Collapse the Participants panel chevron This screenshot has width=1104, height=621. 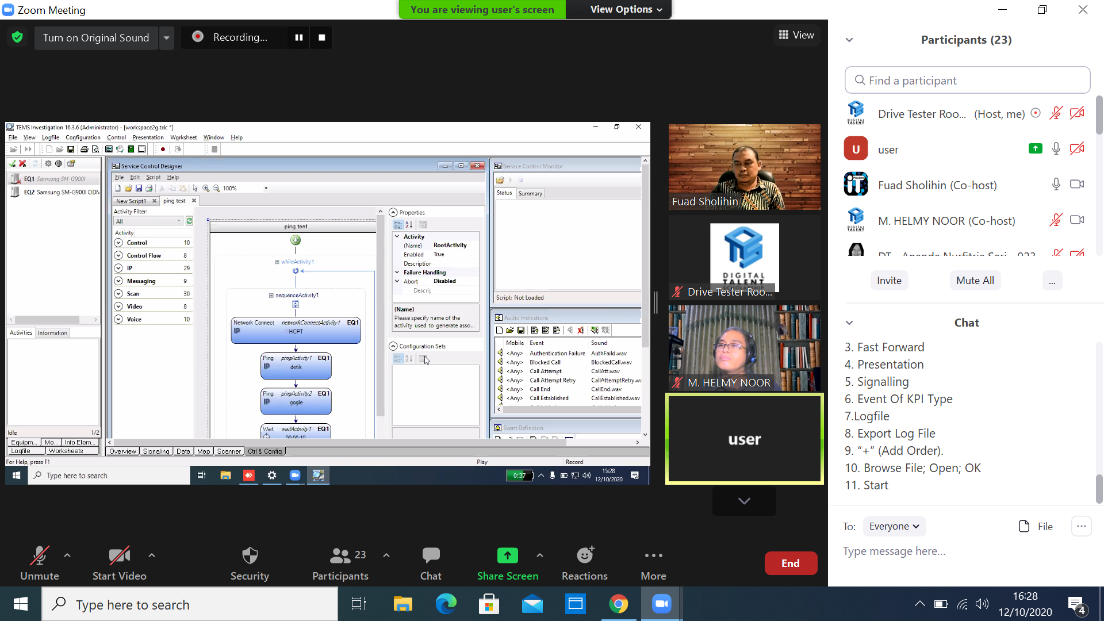(849, 40)
